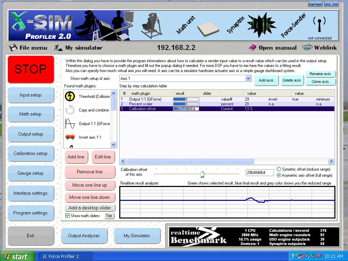Select the Calibration offset table row
Image resolution: width=348 pixels, height=261 pixels.
tap(227, 109)
